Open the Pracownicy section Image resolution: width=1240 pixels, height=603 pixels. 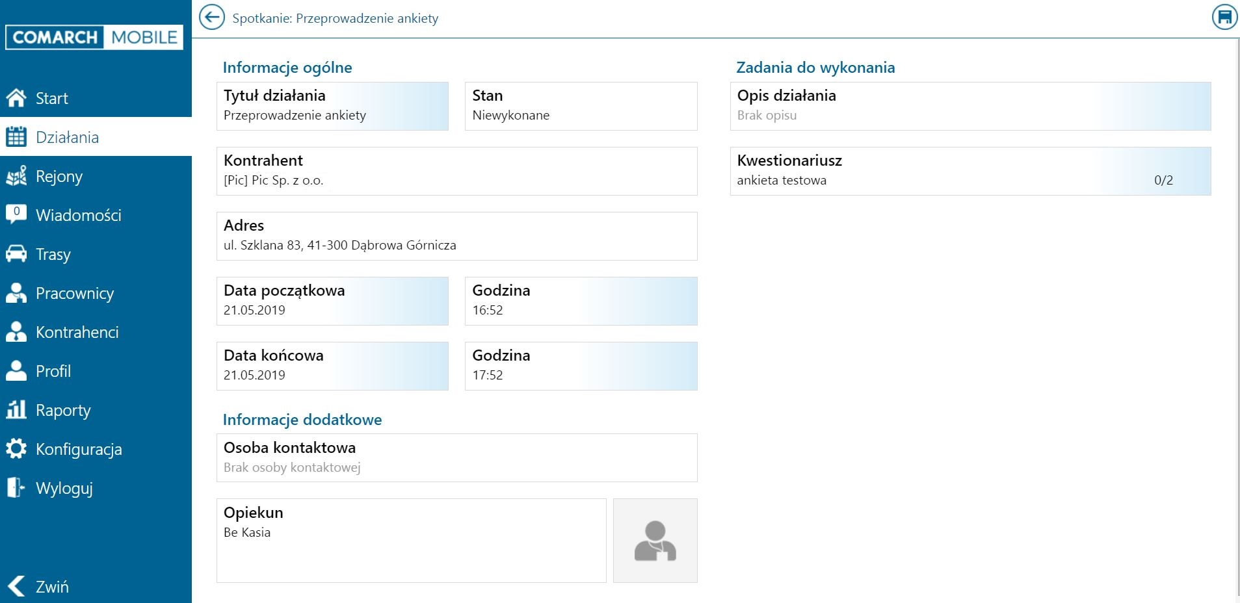pos(96,293)
